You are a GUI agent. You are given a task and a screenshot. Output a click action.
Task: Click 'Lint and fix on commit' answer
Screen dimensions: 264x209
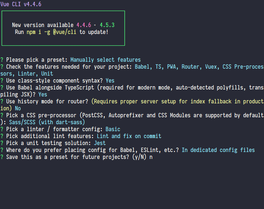tap(129, 136)
